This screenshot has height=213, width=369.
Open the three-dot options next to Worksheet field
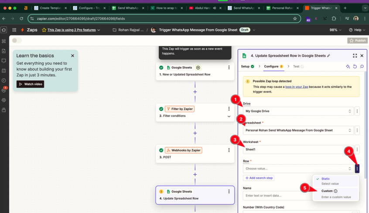[357, 149]
